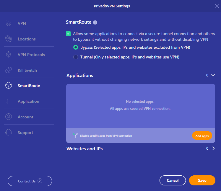221x191 pixels.
Task: Select the Bypass radio option
Action: tap(76, 47)
